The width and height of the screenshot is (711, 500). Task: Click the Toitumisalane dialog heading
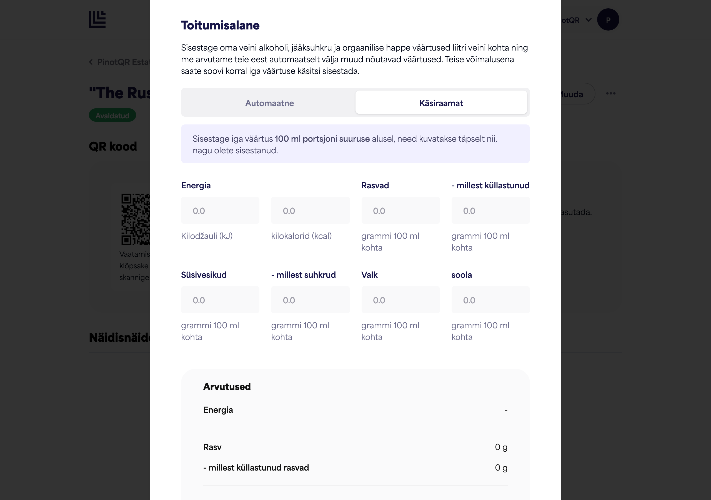coord(220,25)
